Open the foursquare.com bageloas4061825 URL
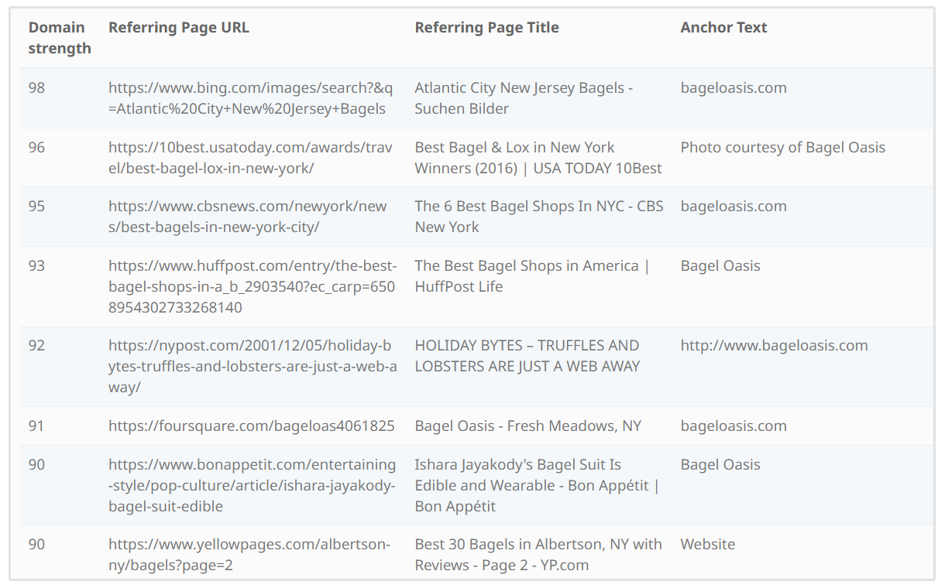Screen dimensions: 945x588 point(251,426)
